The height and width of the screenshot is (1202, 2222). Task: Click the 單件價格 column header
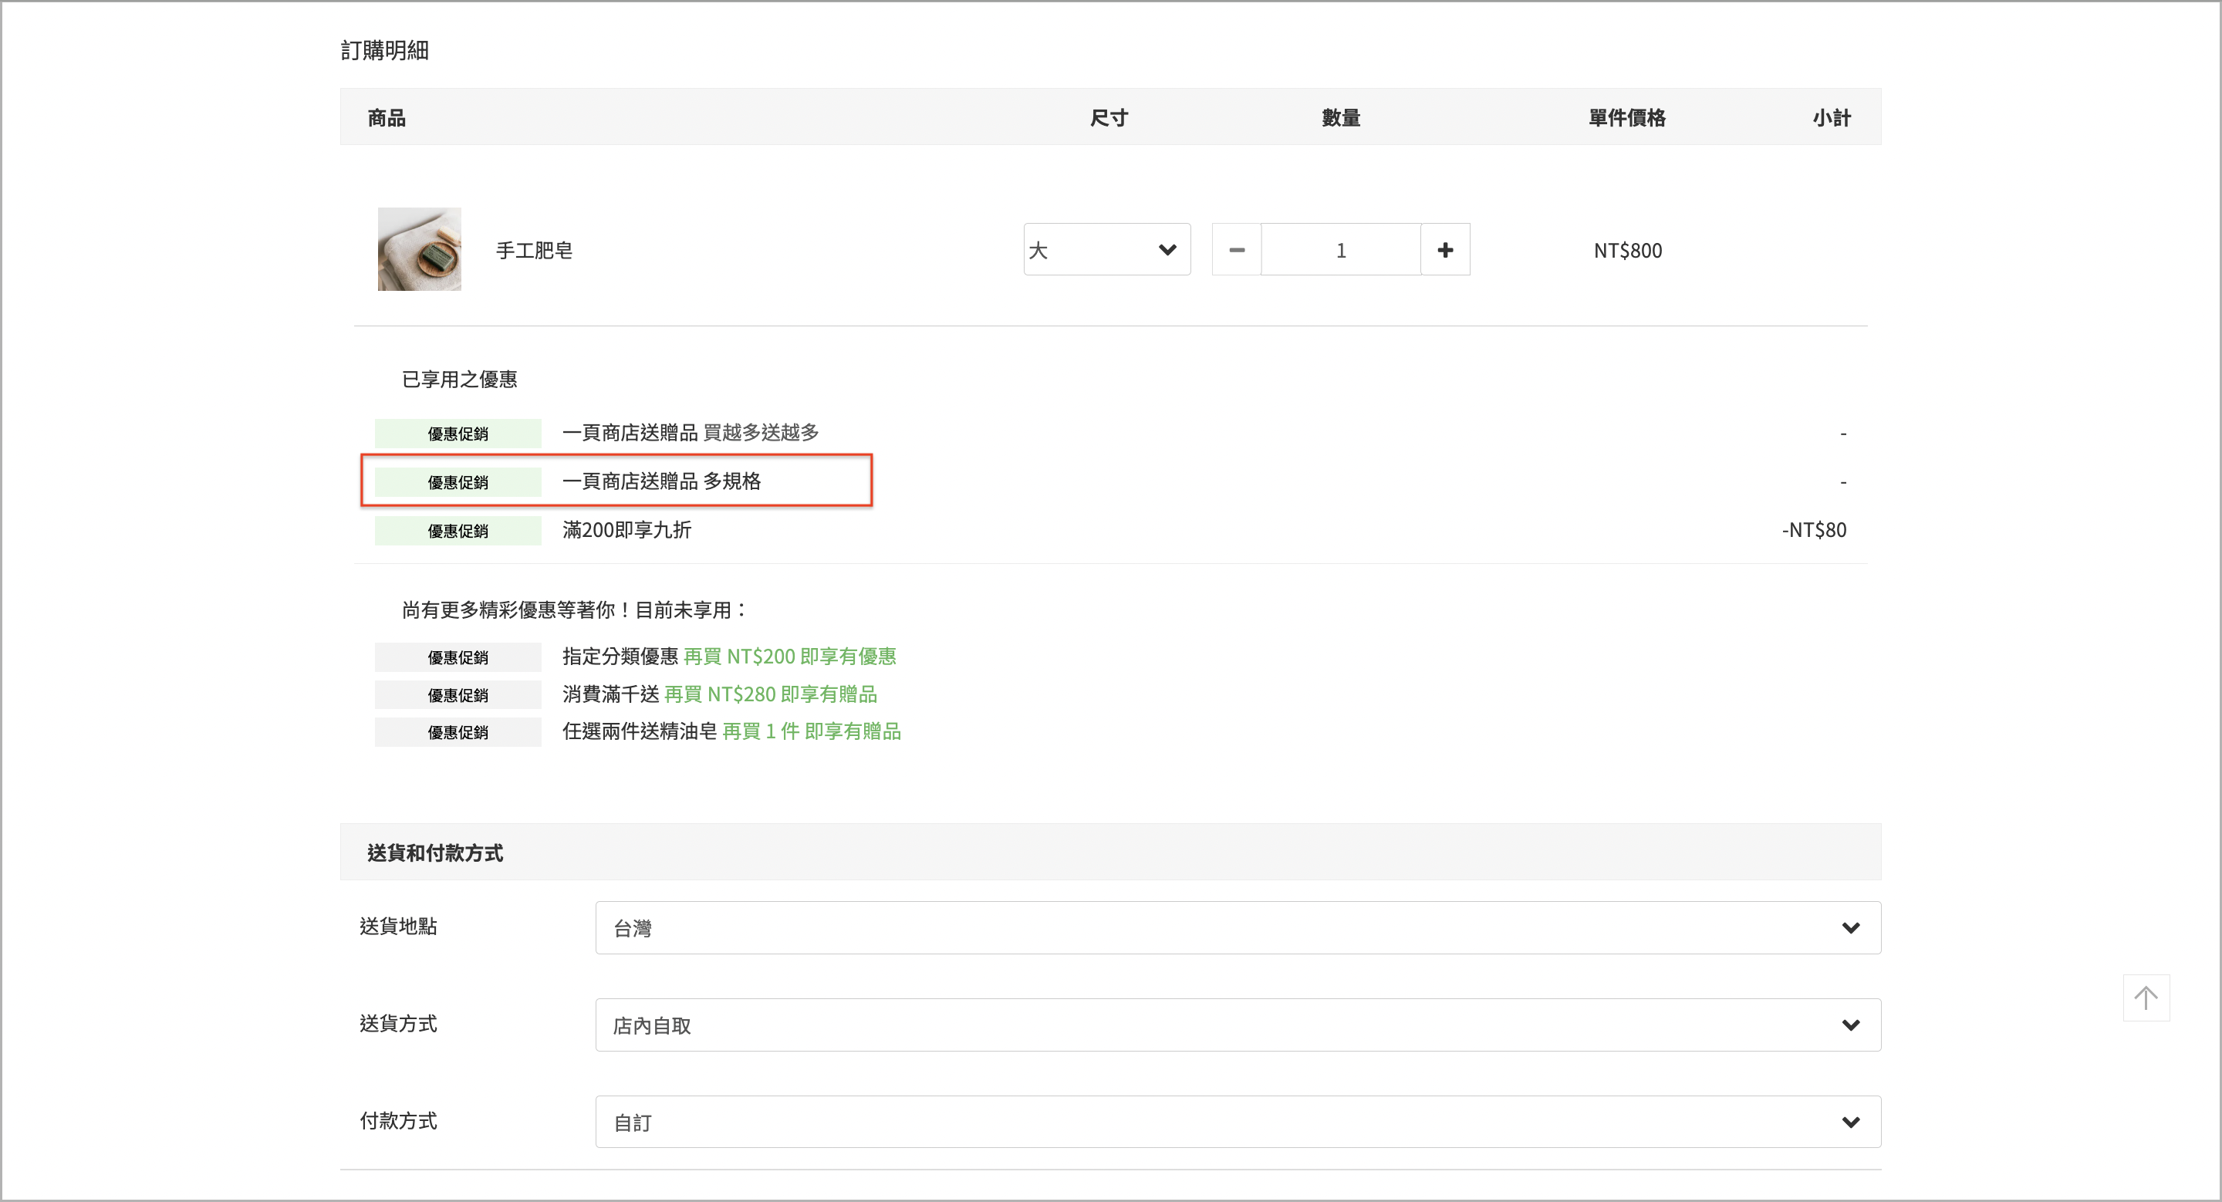click(x=1627, y=118)
